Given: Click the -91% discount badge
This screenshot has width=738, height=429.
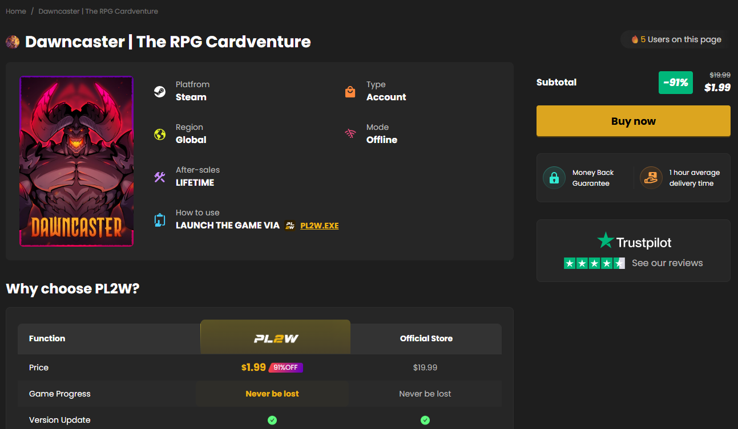Looking at the screenshot, I should pyautogui.click(x=676, y=83).
